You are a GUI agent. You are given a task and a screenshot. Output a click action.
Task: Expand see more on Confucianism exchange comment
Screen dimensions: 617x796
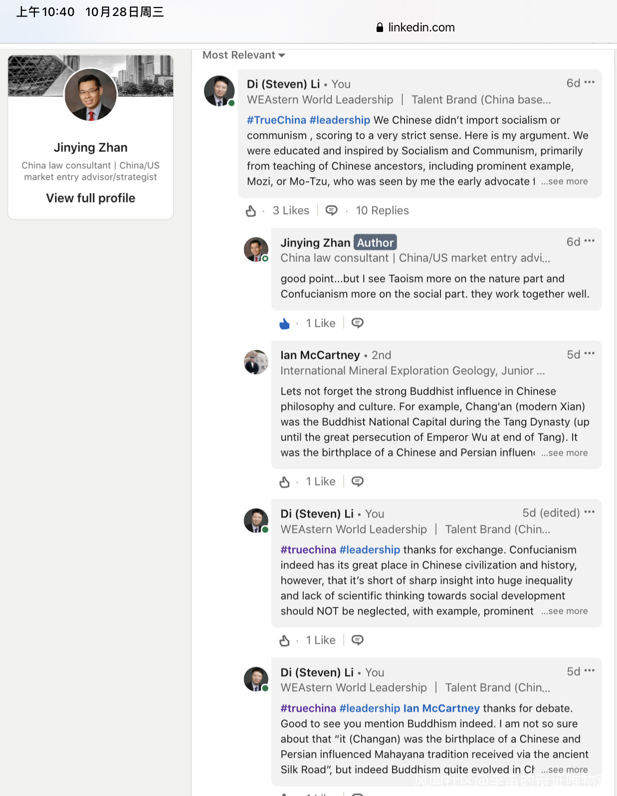click(x=564, y=611)
